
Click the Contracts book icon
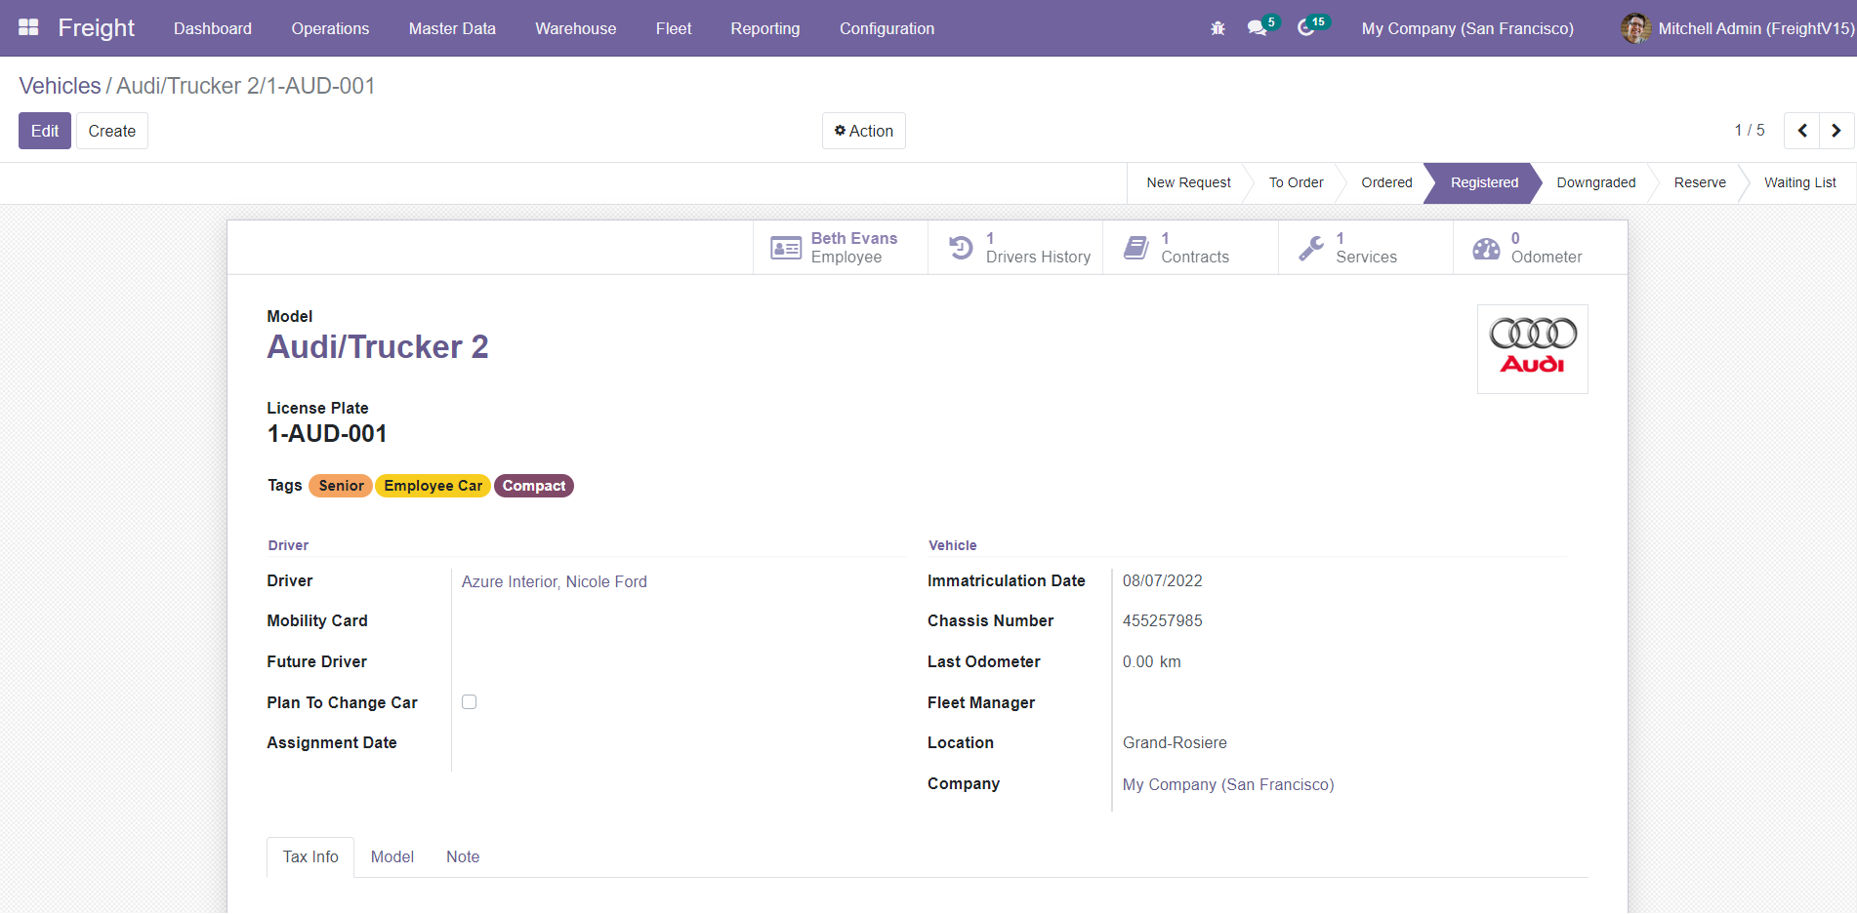pyautogui.click(x=1135, y=248)
